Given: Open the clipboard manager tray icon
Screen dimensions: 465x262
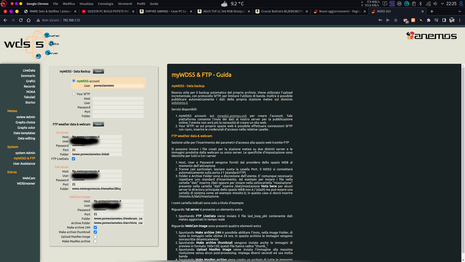Looking at the screenshot, I should (x=414, y=4).
